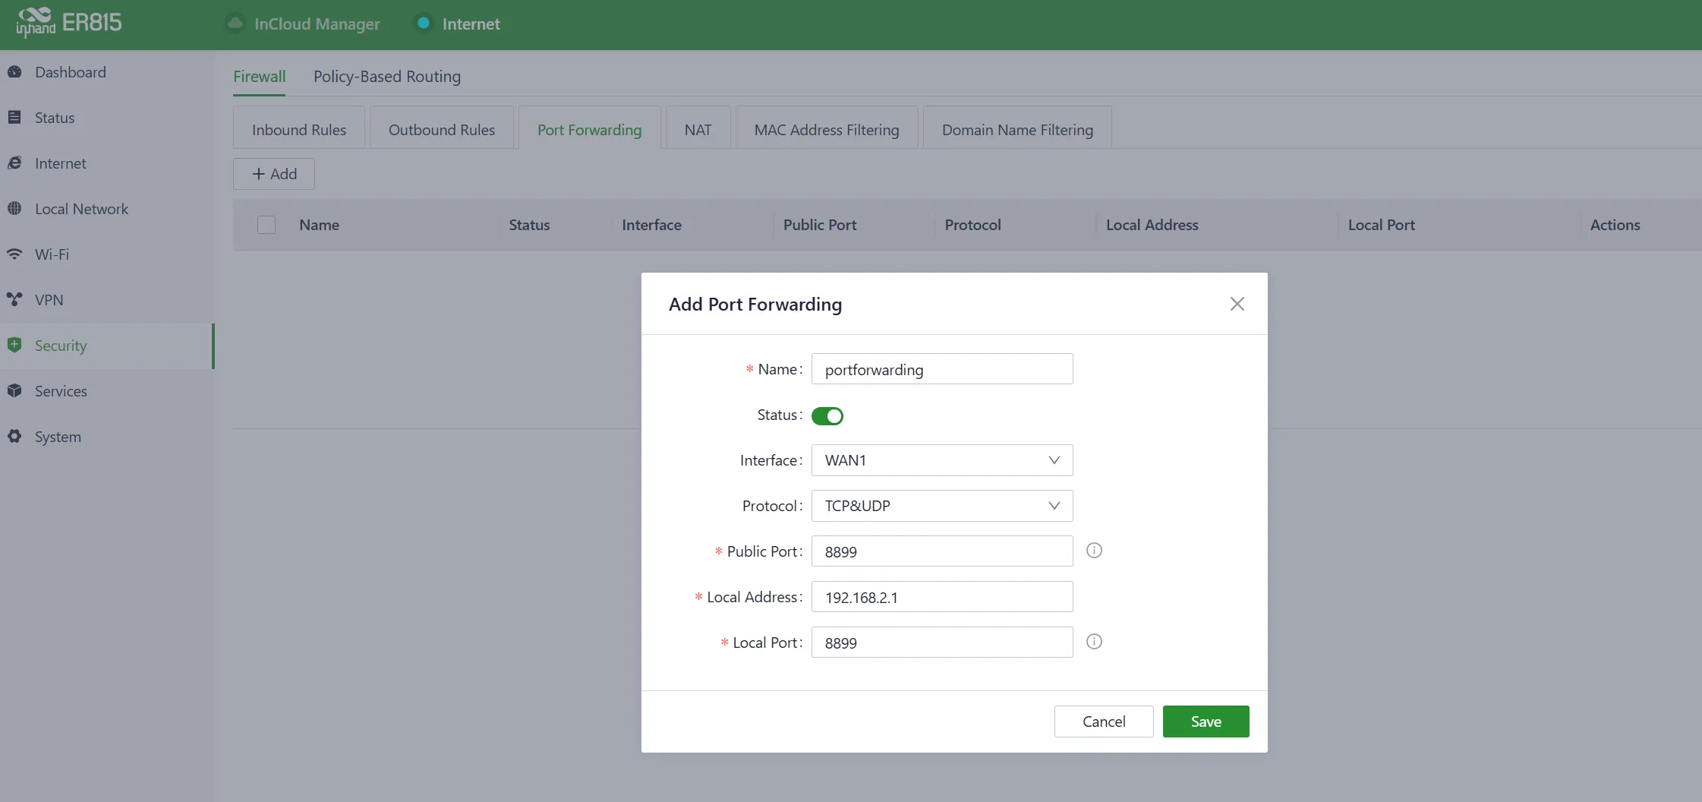1702x802 pixels.
Task: Open the Interface dropdown showing WAN1
Action: 942,460
